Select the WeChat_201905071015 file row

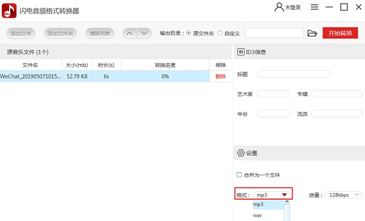116,76
